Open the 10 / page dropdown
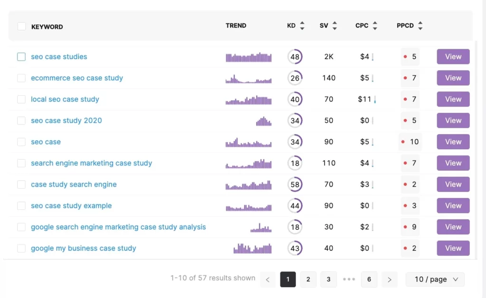Image resolution: width=486 pixels, height=298 pixels. coord(435,280)
